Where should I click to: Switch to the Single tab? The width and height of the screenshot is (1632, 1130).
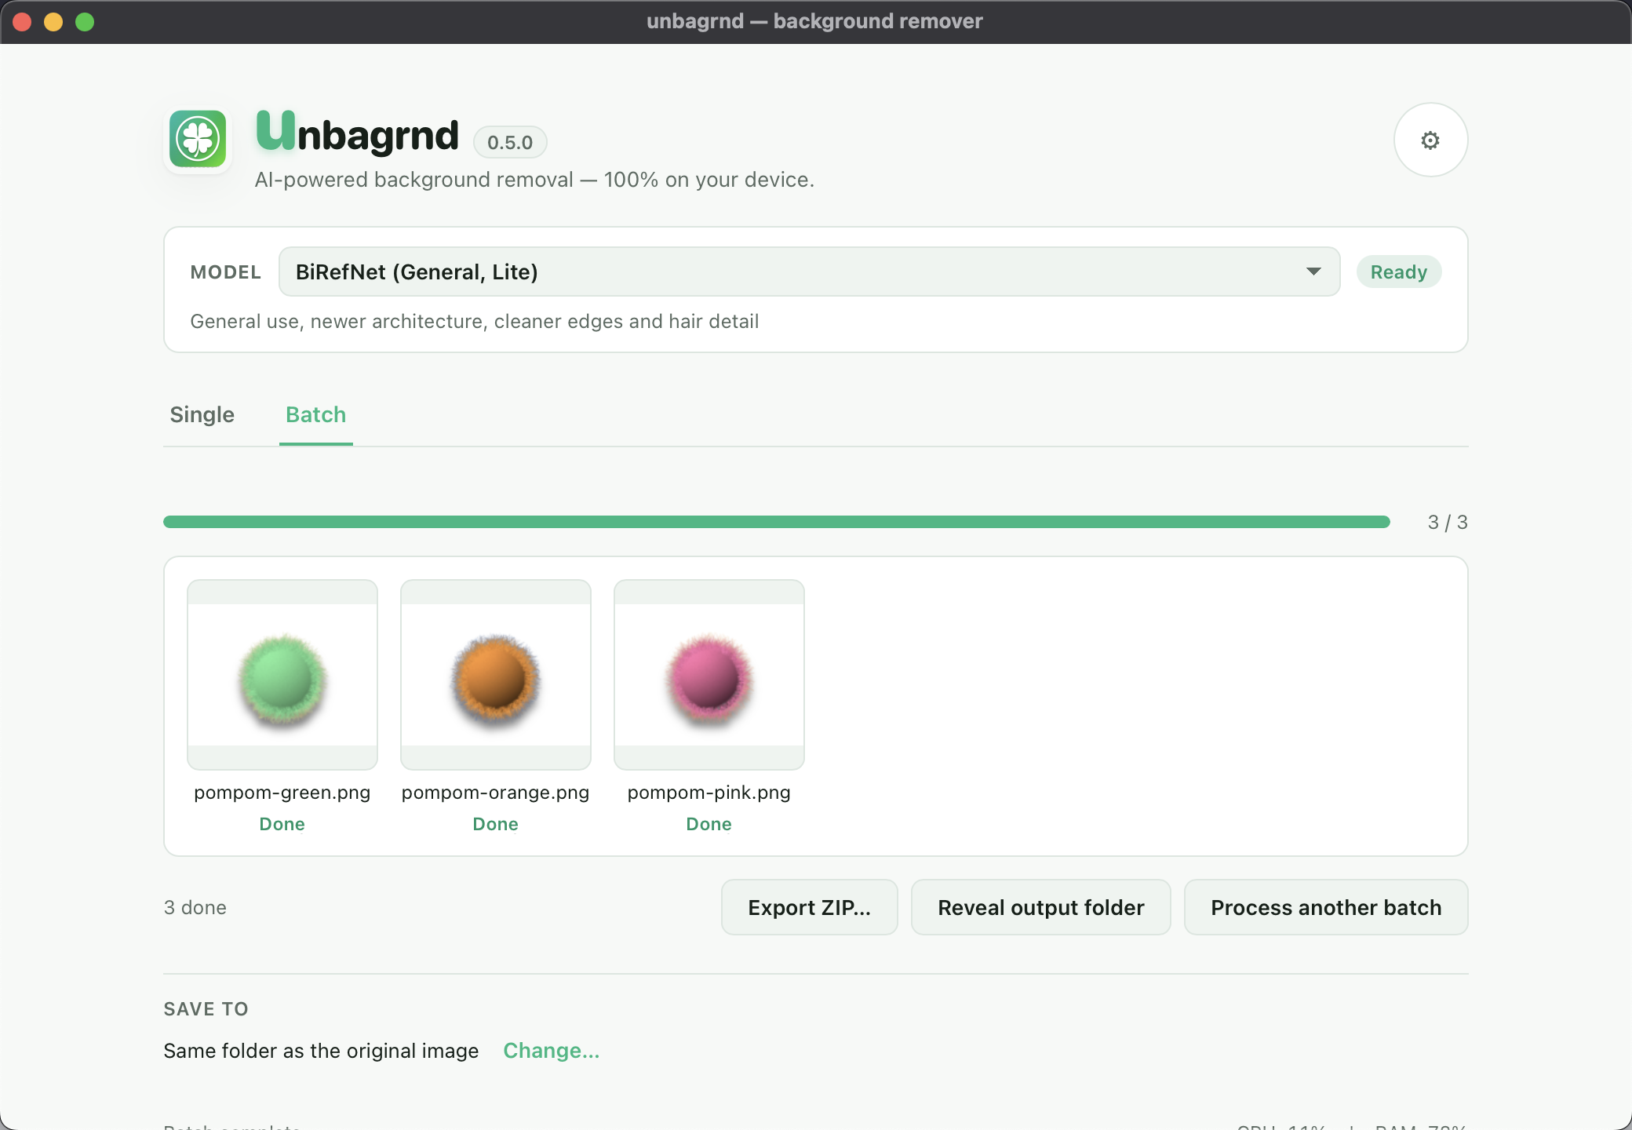pyautogui.click(x=202, y=414)
